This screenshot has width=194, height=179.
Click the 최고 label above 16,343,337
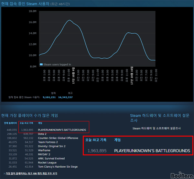pyautogui.click(x=70, y=93)
